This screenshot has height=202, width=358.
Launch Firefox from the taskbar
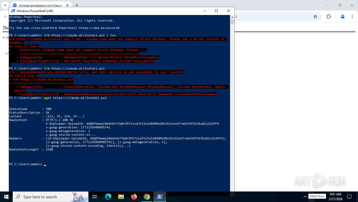[x=134, y=197]
